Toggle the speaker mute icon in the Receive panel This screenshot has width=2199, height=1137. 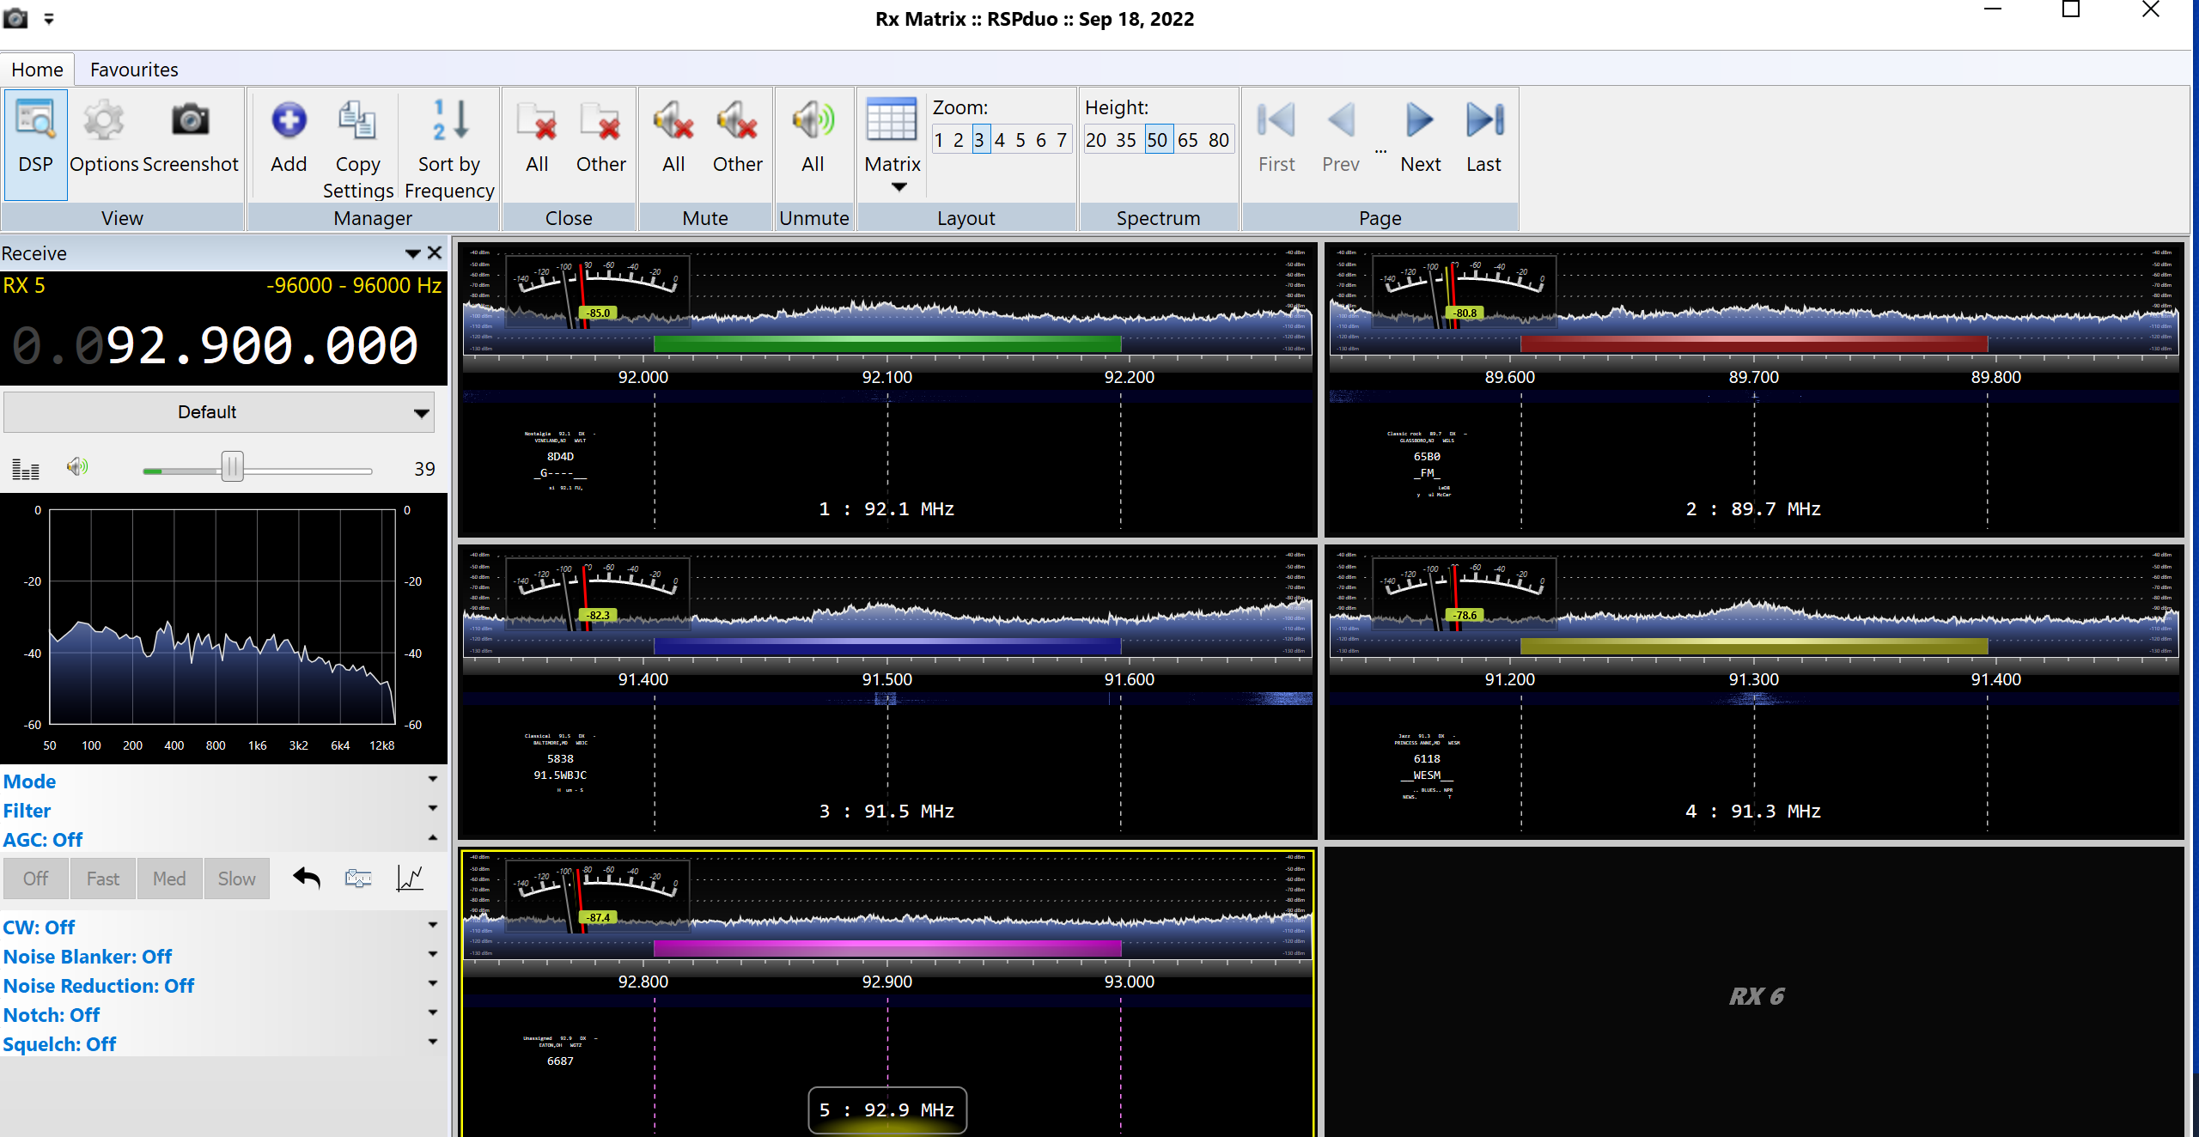[x=77, y=467]
